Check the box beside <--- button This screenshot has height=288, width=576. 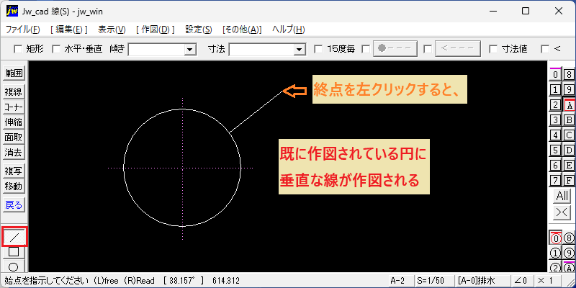pos(428,49)
